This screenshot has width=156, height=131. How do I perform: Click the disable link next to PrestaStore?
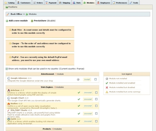click(x=51, y=21)
